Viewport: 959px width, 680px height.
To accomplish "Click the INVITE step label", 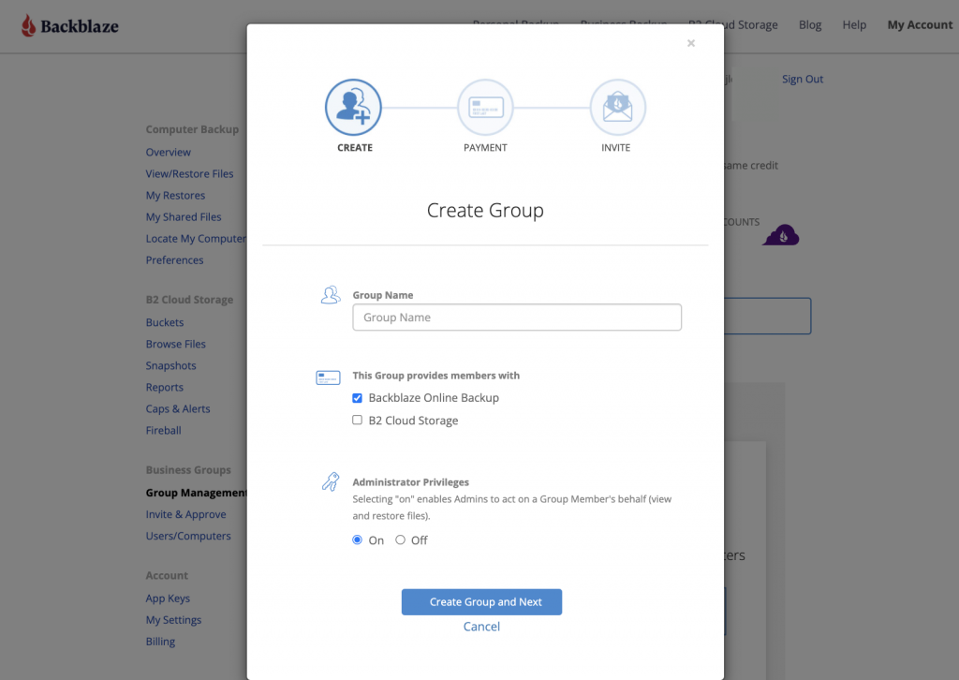I will (x=616, y=148).
